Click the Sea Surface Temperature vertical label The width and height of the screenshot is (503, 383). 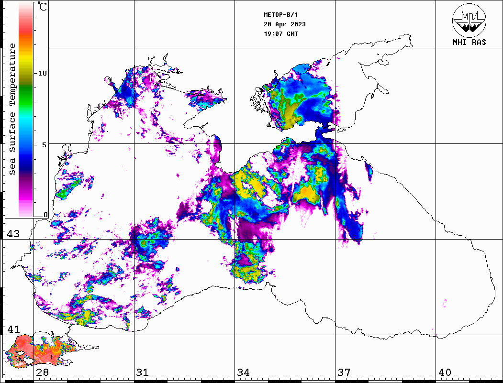[12, 109]
